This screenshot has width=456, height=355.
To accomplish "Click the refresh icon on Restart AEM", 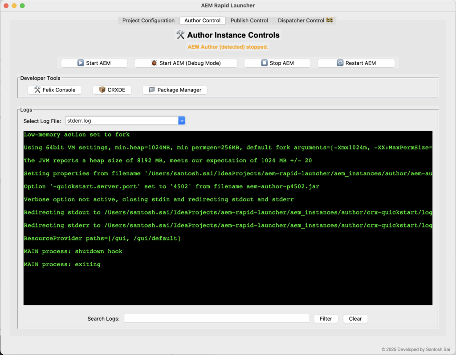I will (340, 63).
